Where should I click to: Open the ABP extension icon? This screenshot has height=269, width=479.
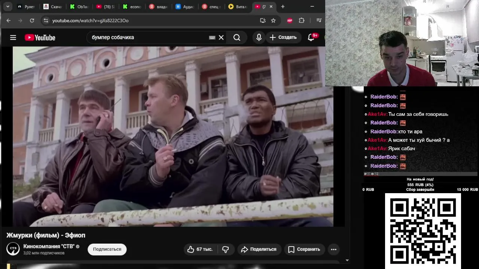pos(290,21)
